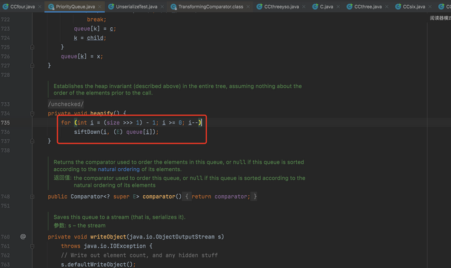This screenshot has height=268, width=451.
Task: Click the CCthreeyso.java class icon
Action: (259, 6)
